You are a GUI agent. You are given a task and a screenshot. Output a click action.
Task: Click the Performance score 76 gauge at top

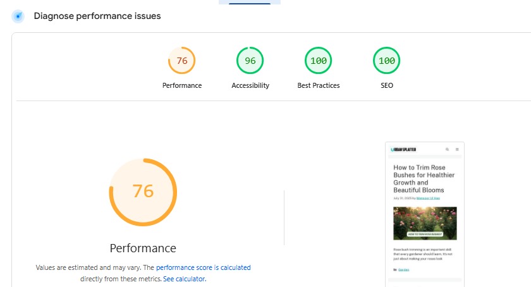point(182,61)
